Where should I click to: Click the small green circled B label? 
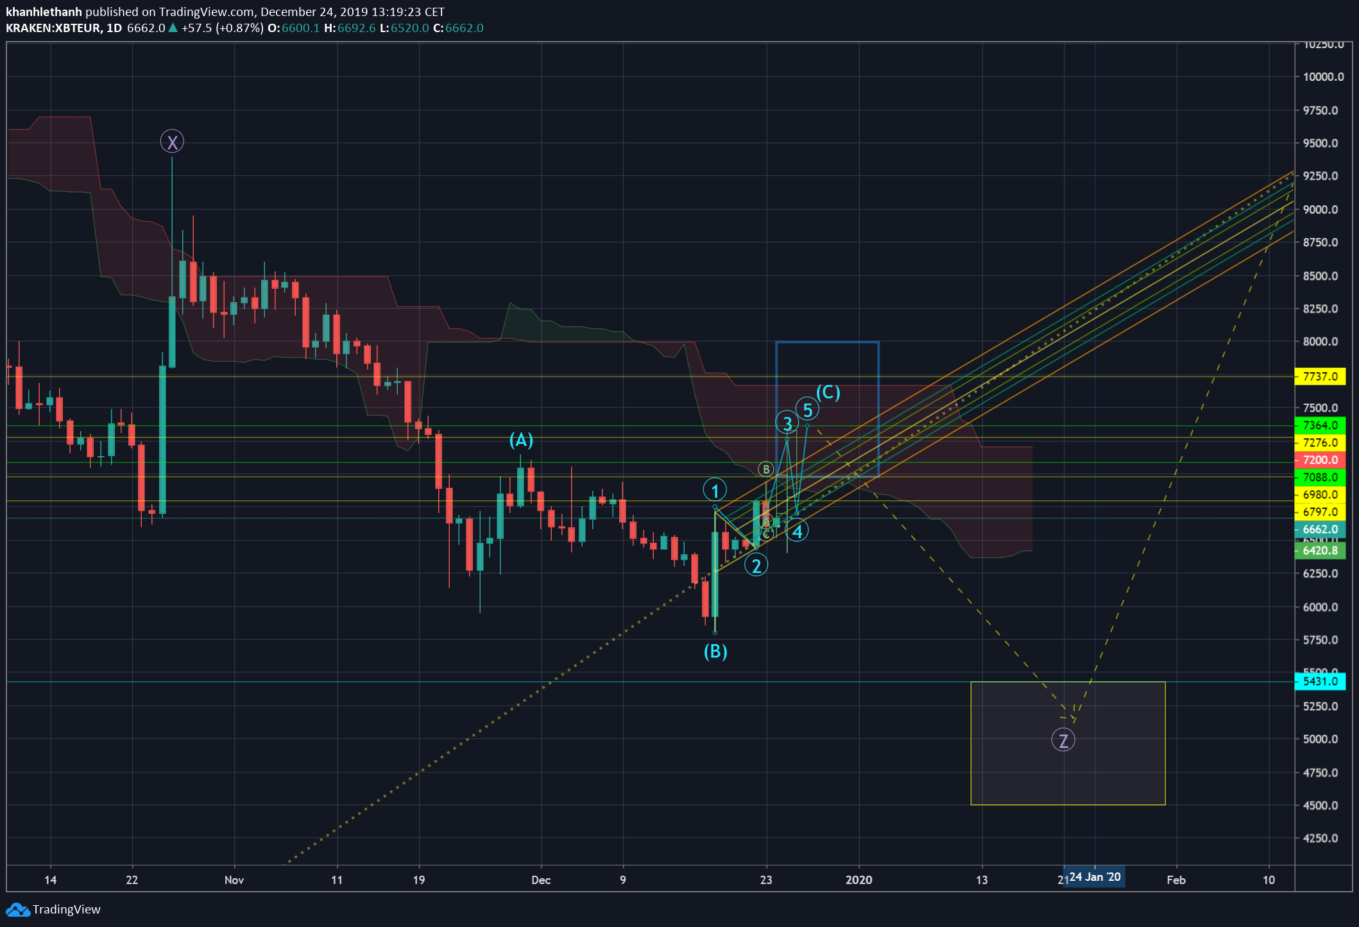[765, 469]
